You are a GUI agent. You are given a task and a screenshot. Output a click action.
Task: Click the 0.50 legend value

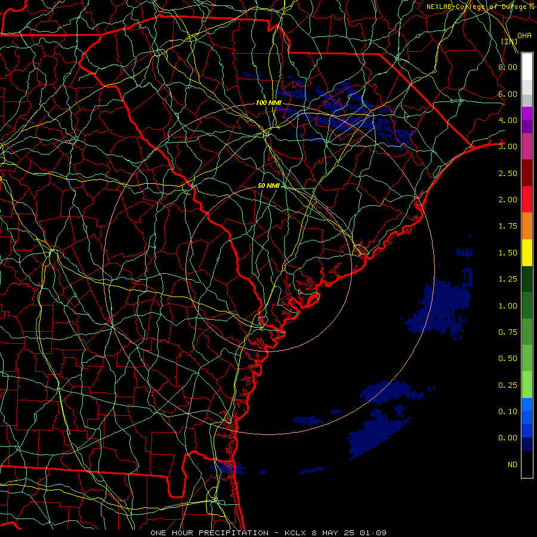(x=508, y=359)
